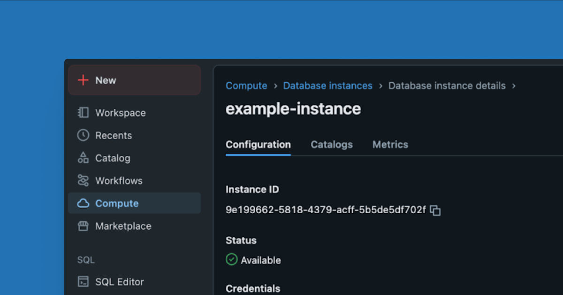563x295 pixels.
Task: Click the Database instance details breadcrumb
Action: coord(447,86)
